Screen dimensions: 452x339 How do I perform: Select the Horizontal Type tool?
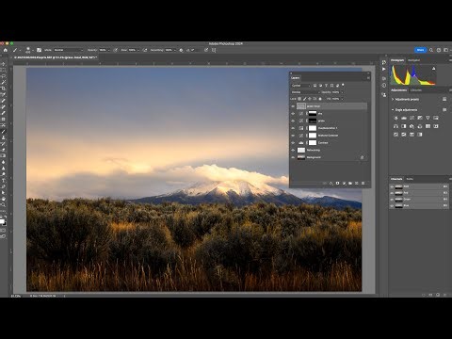[3, 181]
